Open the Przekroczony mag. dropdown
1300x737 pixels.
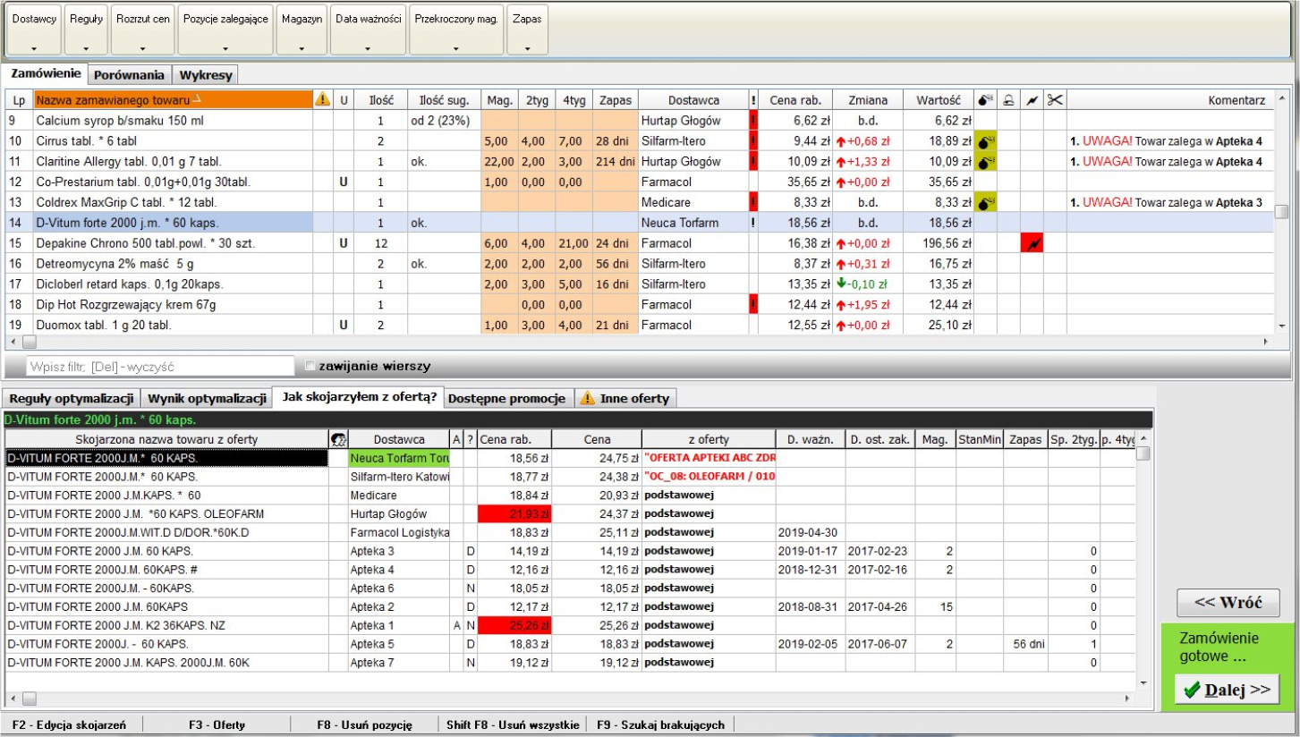(x=456, y=30)
